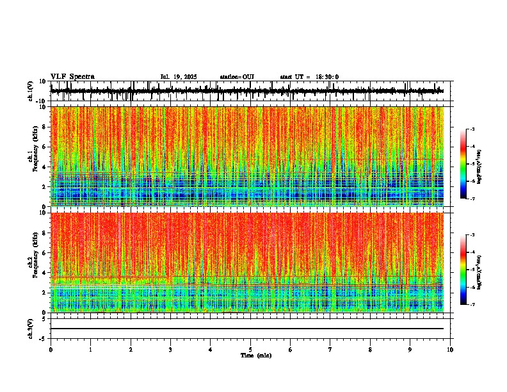Click the "-3" label on ch.1 color scale

coord(472,129)
